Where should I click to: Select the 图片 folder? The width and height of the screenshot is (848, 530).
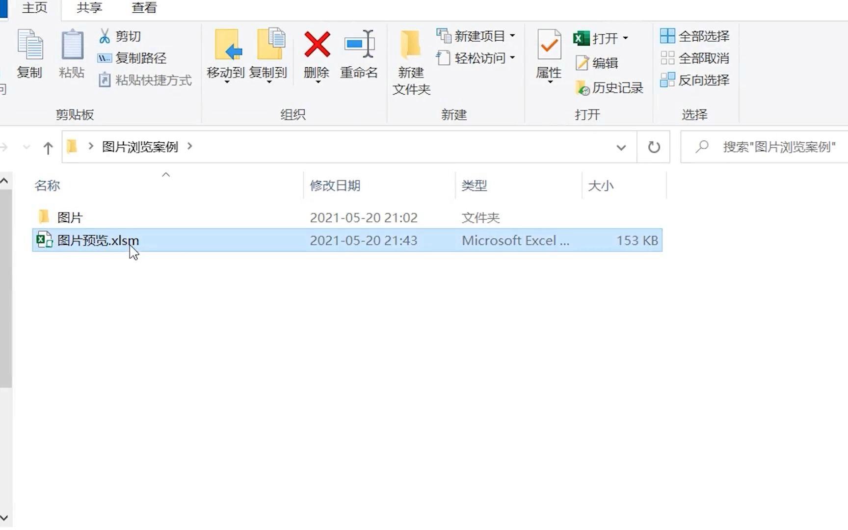(347, 217)
